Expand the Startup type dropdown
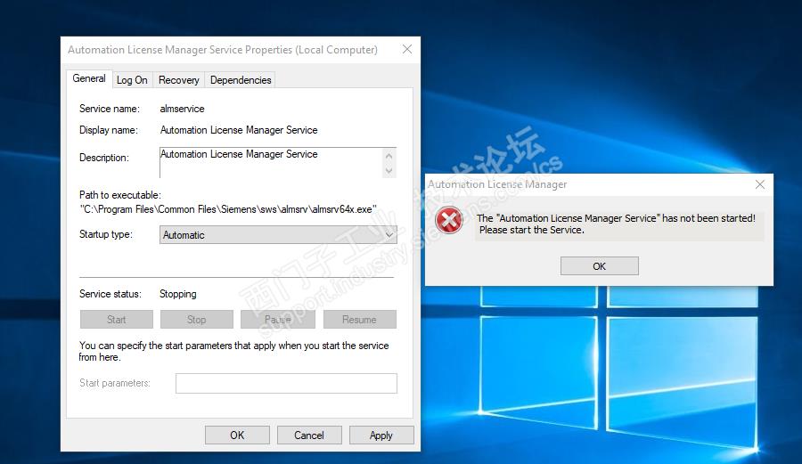Image resolution: width=802 pixels, height=464 pixels. click(278, 235)
